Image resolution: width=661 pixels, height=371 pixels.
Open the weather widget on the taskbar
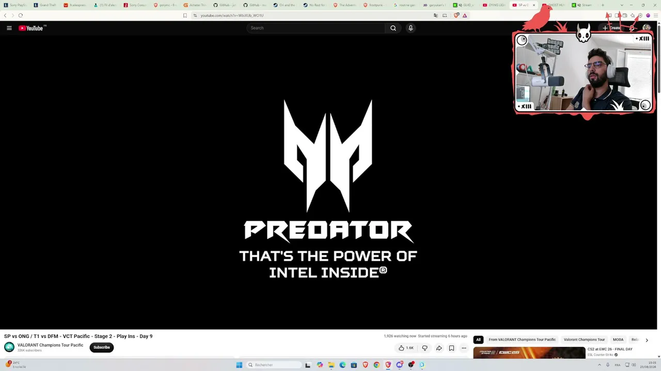15,365
